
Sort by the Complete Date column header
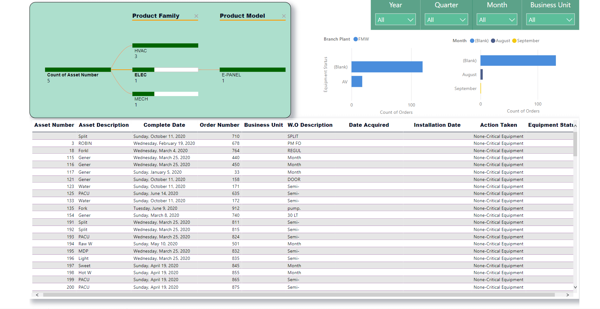click(164, 125)
